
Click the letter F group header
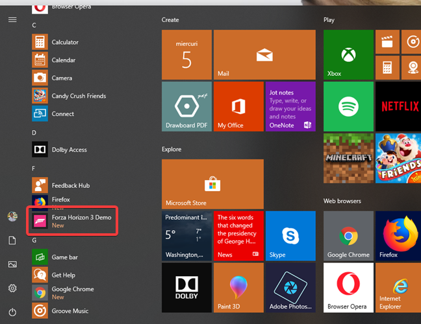34,168
